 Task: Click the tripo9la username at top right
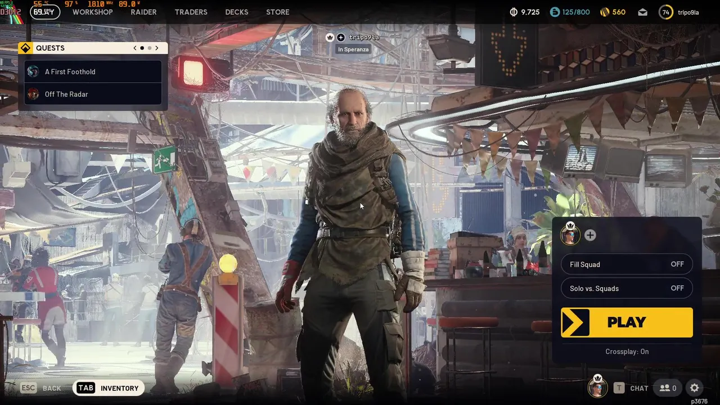pos(688,12)
